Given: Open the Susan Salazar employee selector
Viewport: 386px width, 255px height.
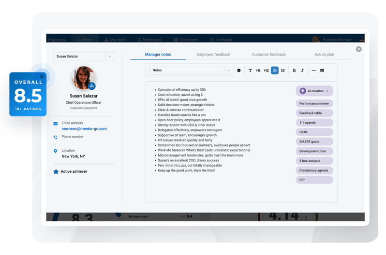Looking at the screenshot, I should 84,57.
